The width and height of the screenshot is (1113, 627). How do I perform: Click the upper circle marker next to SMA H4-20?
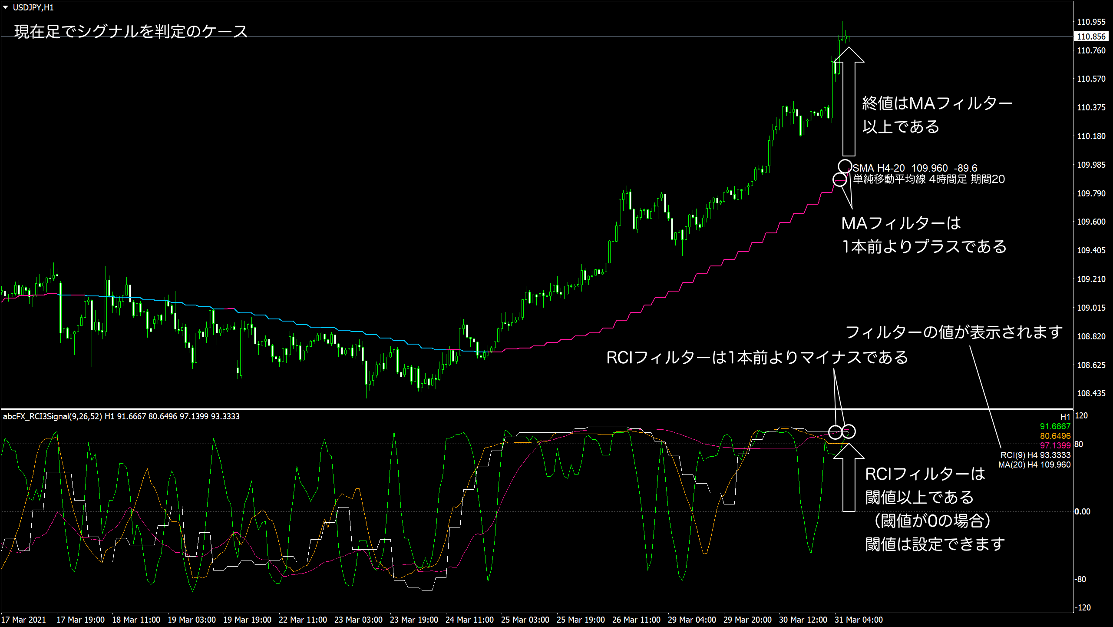click(x=845, y=166)
